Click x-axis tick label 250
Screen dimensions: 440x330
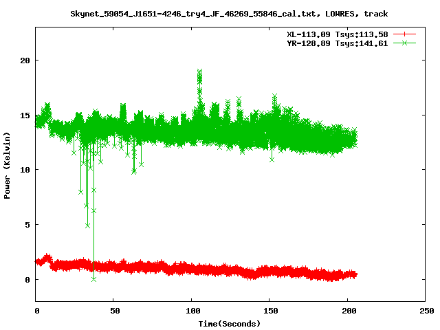click(x=427, y=311)
